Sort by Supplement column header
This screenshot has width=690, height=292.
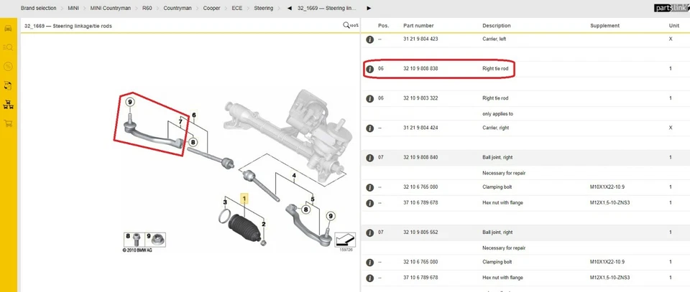[604, 25]
